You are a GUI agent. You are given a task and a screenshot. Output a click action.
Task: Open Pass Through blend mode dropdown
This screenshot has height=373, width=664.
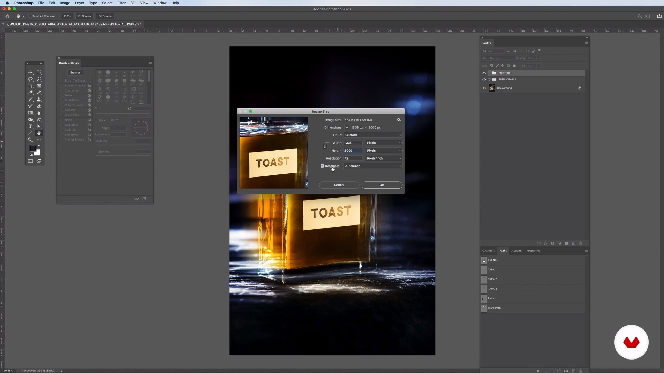498,58
